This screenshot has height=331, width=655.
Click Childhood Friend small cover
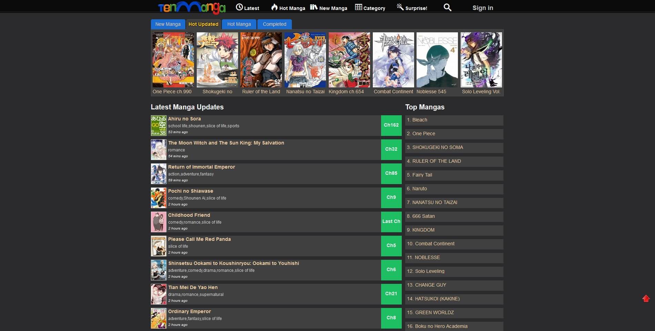pos(158,222)
